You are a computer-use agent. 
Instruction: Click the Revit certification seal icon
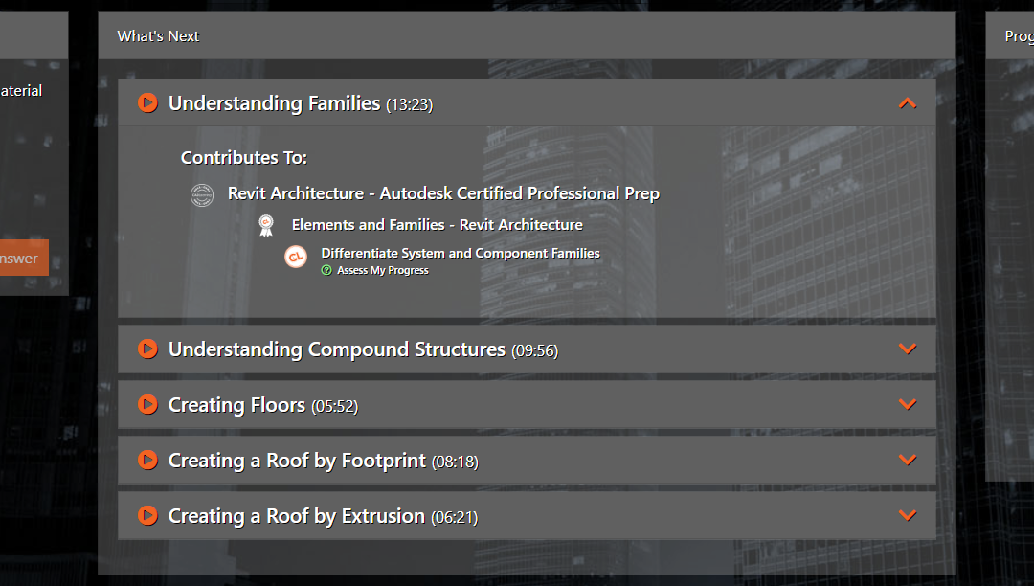201,194
